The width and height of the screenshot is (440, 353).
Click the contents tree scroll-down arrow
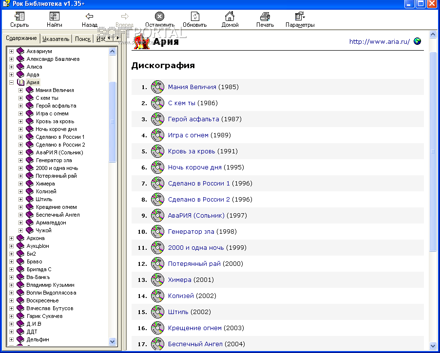(112, 341)
